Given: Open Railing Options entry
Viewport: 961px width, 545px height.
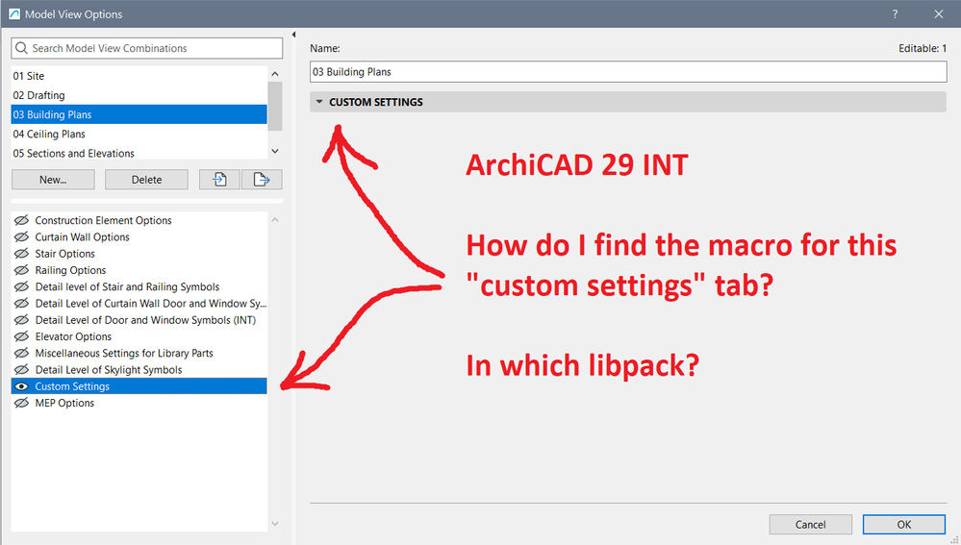Looking at the screenshot, I should pos(70,269).
